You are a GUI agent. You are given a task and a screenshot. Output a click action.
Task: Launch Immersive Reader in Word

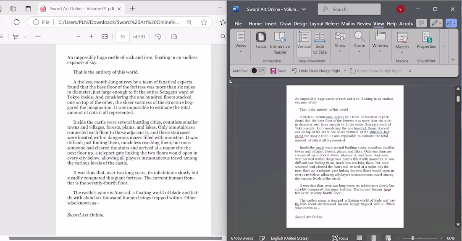click(x=280, y=43)
